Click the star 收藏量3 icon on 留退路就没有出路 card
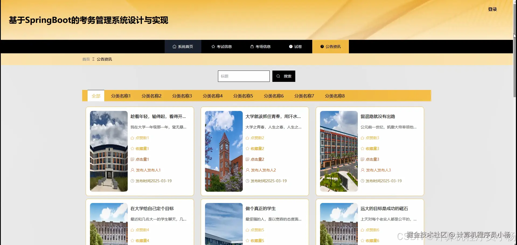 pos(362,148)
